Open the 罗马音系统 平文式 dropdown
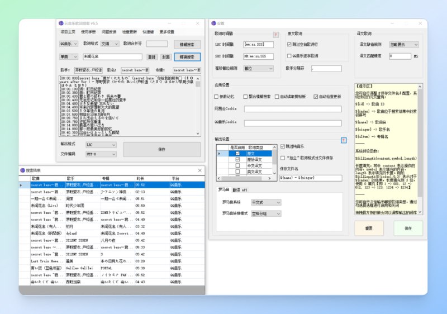 pos(266,203)
